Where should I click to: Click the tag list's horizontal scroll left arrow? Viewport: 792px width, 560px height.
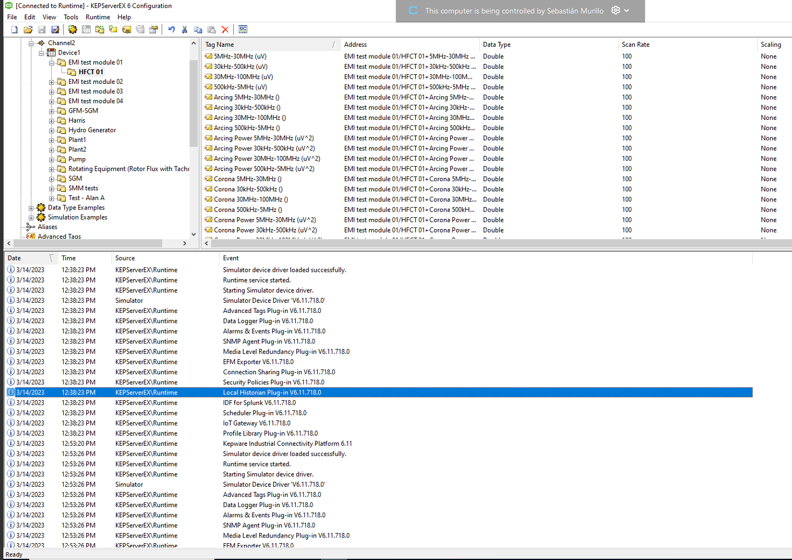207,243
